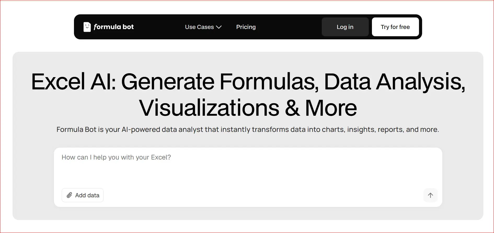Viewport: 494px width, 233px height.
Task: Click the Formula Bot description subtitle
Action: pos(248,130)
